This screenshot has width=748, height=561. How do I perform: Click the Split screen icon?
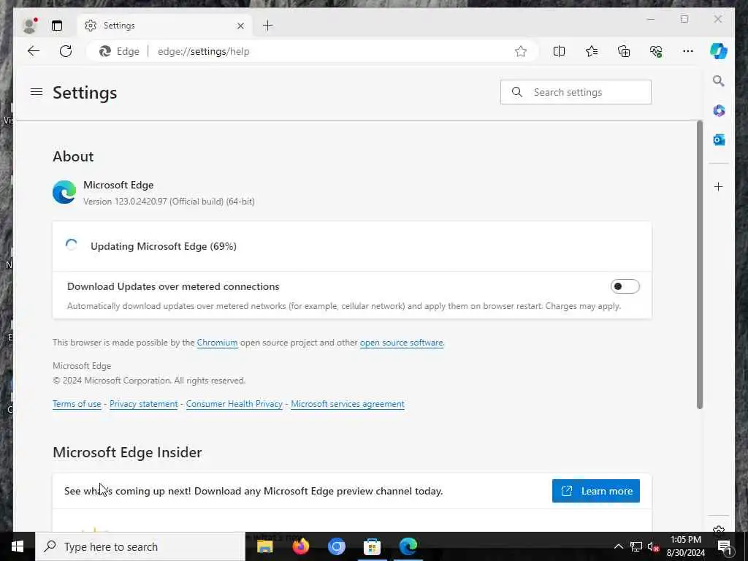click(559, 51)
